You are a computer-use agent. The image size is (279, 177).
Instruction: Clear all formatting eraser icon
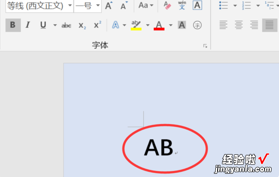point(167,5)
